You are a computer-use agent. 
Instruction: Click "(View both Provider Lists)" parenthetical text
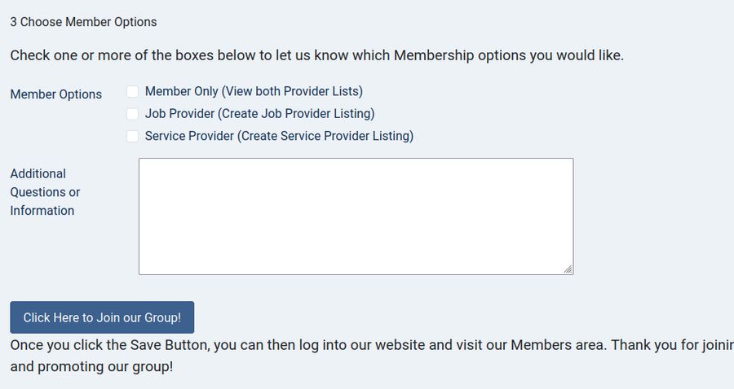click(x=292, y=91)
